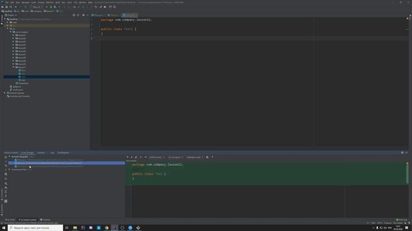412x231 pixels.
Task: Click the Build project hammer icon
Action: pyautogui.click(x=26, y=7)
